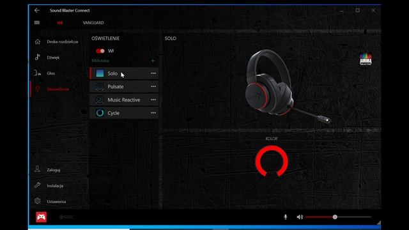Open Zaloguj login page
The height and width of the screenshot is (230, 409).
coord(54,170)
